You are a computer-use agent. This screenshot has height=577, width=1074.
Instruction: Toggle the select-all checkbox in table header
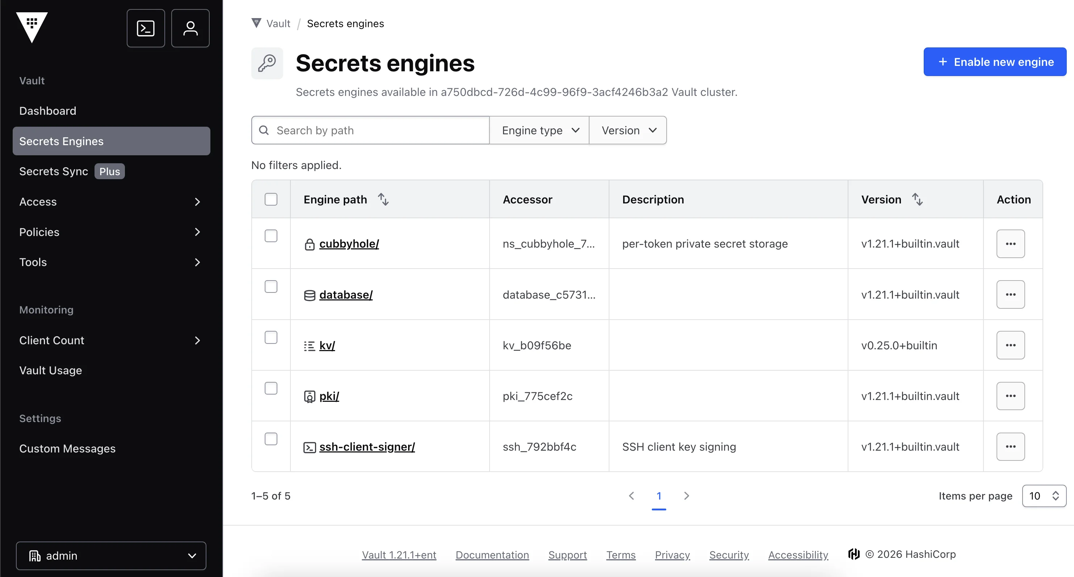pyautogui.click(x=271, y=199)
